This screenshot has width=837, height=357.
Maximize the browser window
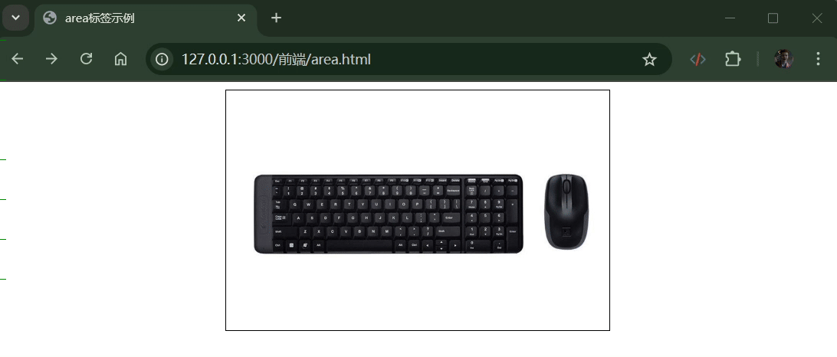pos(773,18)
